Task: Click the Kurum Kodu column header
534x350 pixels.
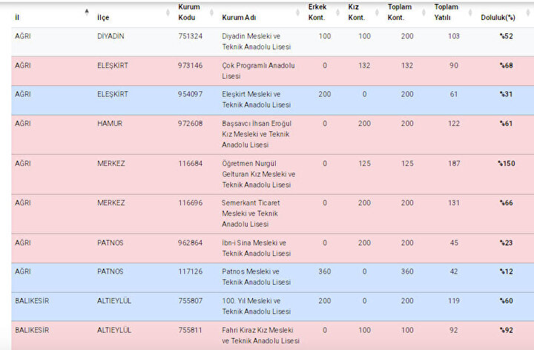Action: [189, 13]
